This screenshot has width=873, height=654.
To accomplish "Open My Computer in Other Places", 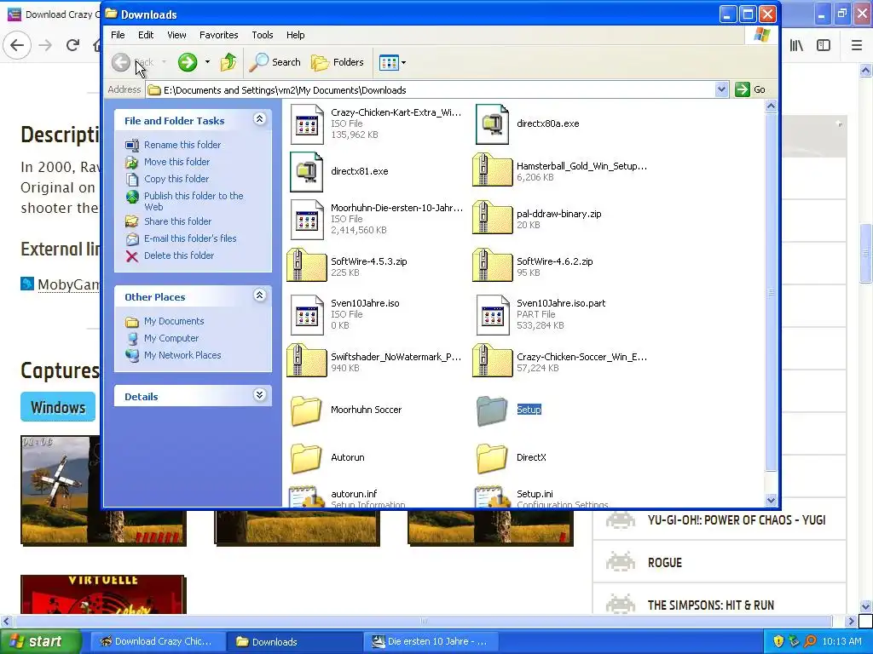I will (171, 338).
